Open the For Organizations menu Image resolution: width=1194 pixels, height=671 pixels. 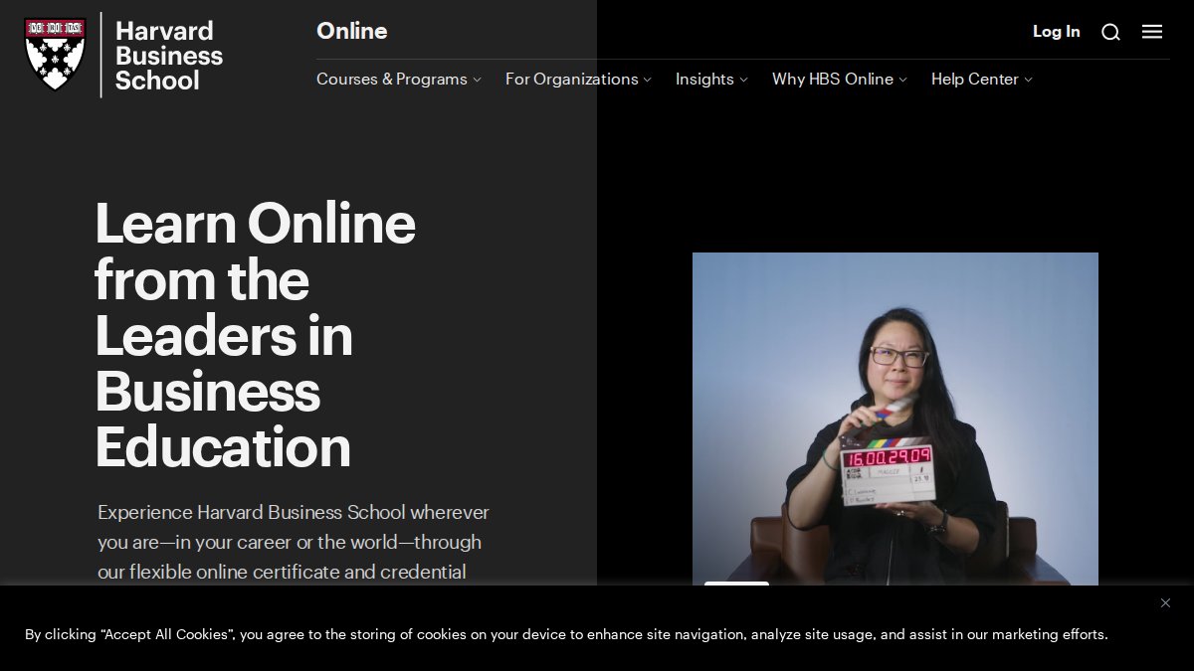pyautogui.click(x=572, y=79)
